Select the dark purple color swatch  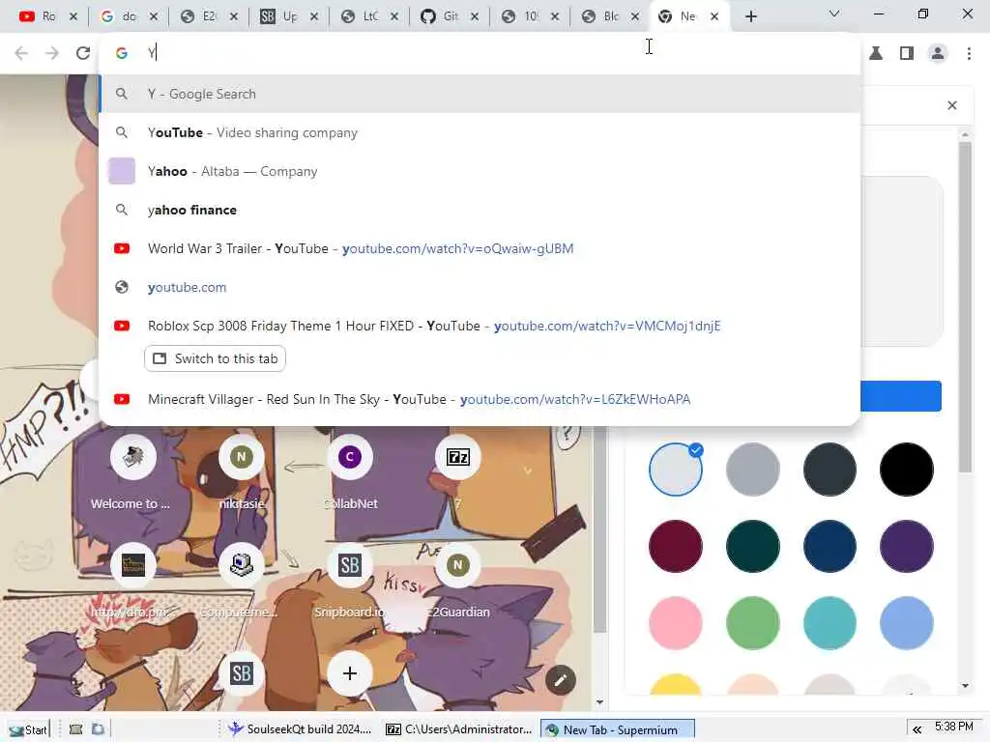pyautogui.click(x=907, y=547)
